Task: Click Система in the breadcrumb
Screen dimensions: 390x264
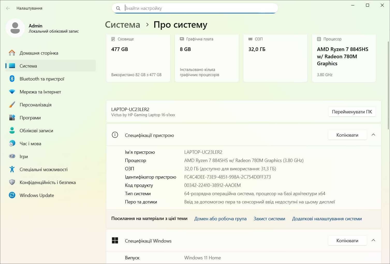Action: tap(122, 25)
